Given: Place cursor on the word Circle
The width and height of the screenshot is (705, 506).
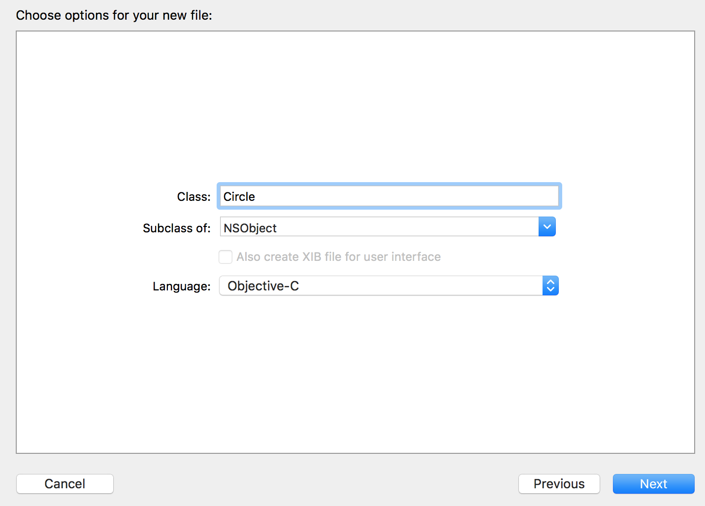Looking at the screenshot, I should 239,197.
